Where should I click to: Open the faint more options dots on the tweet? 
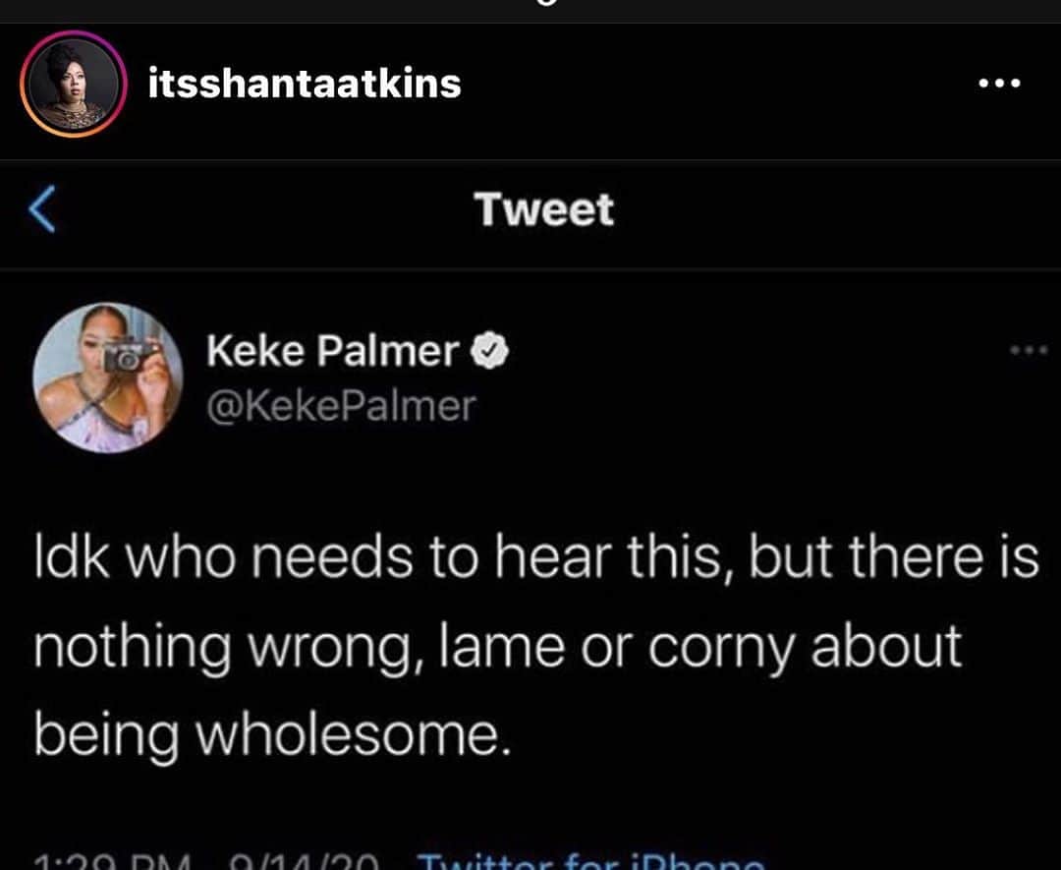point(1029,350)
